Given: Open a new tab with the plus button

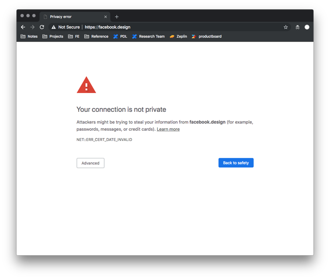Looking at the screenshot, I should [117, 17].
